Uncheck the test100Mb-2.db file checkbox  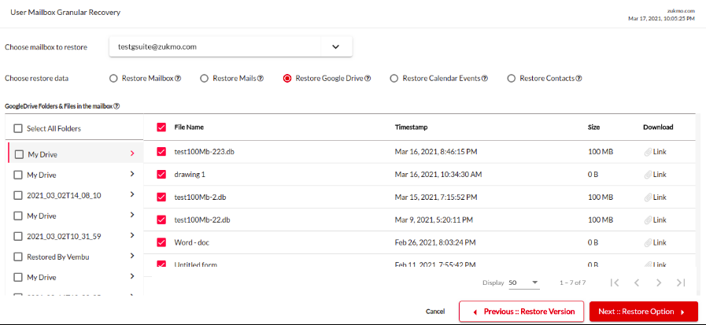[161, 198]
